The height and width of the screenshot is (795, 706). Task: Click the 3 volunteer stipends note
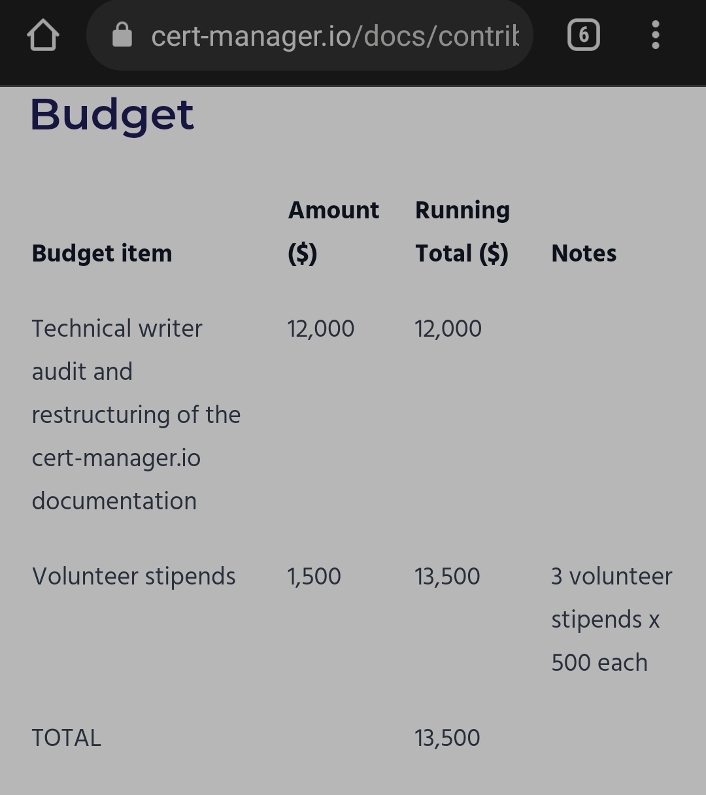click(612, 619)
